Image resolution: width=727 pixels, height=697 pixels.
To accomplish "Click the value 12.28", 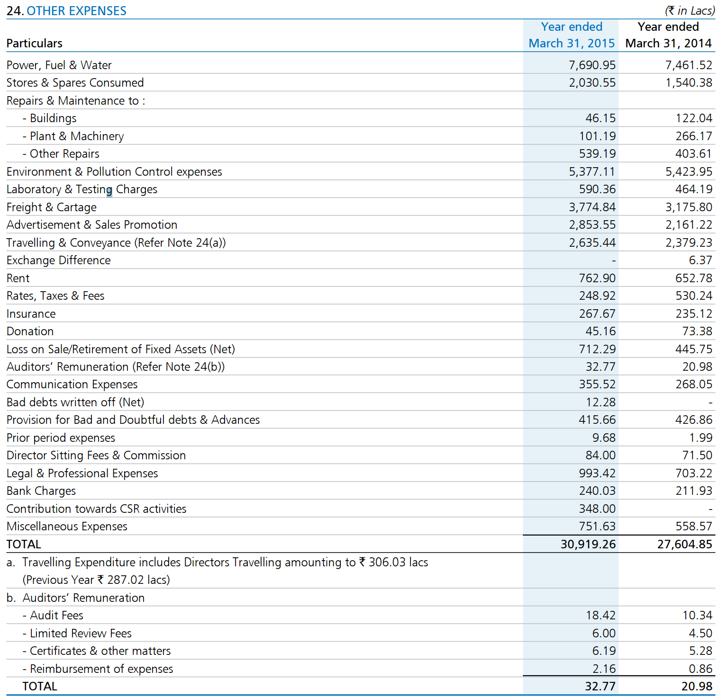I will pos(600,402).
